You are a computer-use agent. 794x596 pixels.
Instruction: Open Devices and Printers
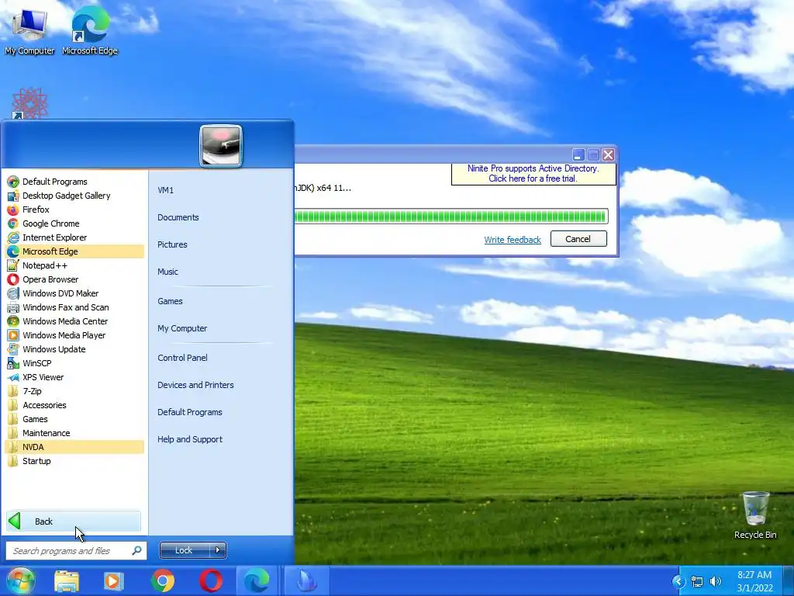point(195,385)
